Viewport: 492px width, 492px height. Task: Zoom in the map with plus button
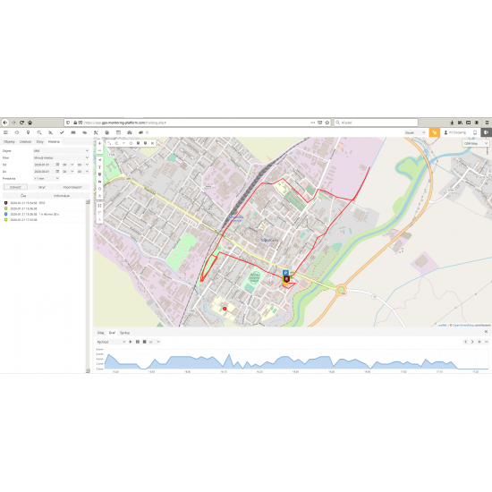click(x=100, y=143)
